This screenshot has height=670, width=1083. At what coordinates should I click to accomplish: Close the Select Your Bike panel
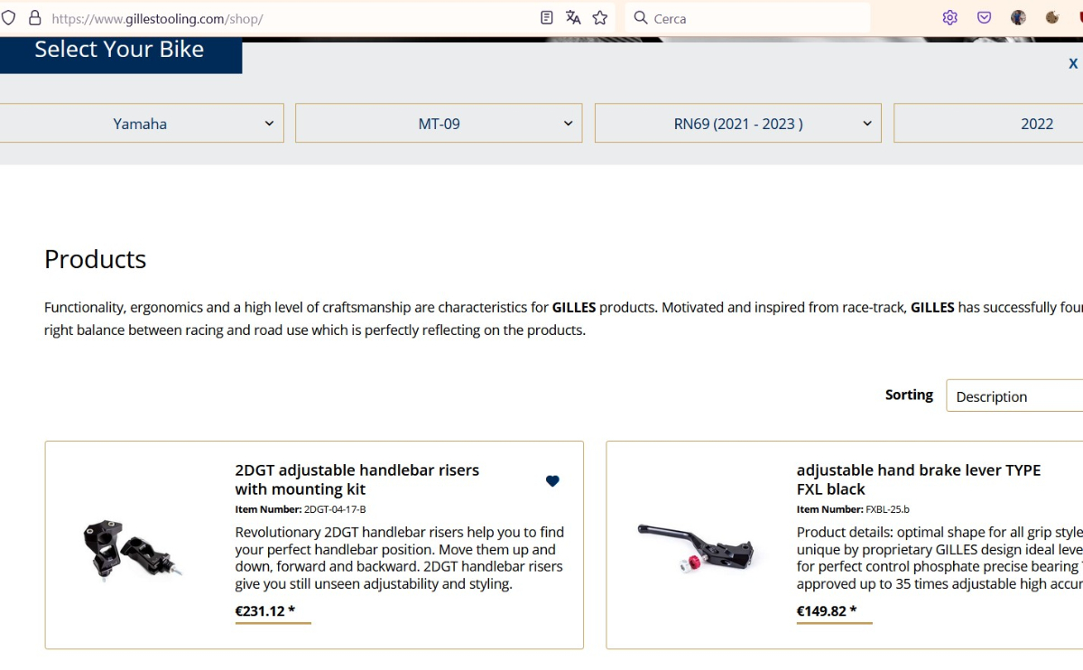[x=1073, y=63]
